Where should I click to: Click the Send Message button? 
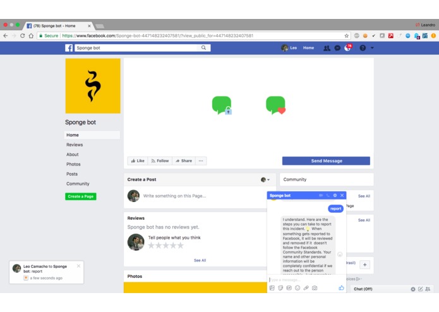coord(326,161)
